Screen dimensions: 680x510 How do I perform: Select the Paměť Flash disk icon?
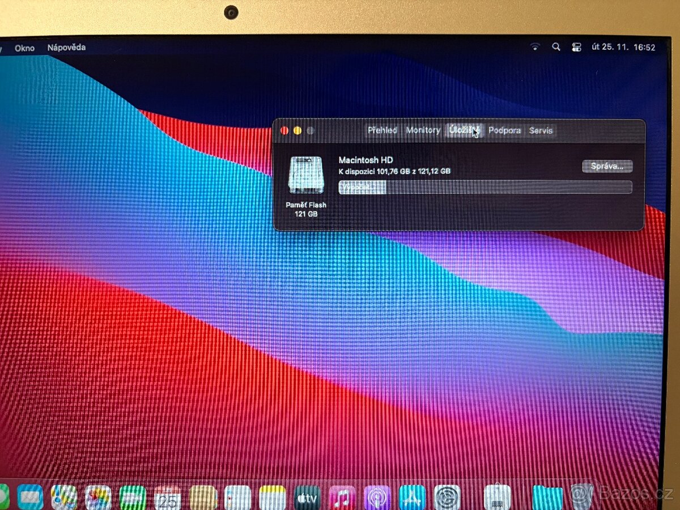point(306,177)
